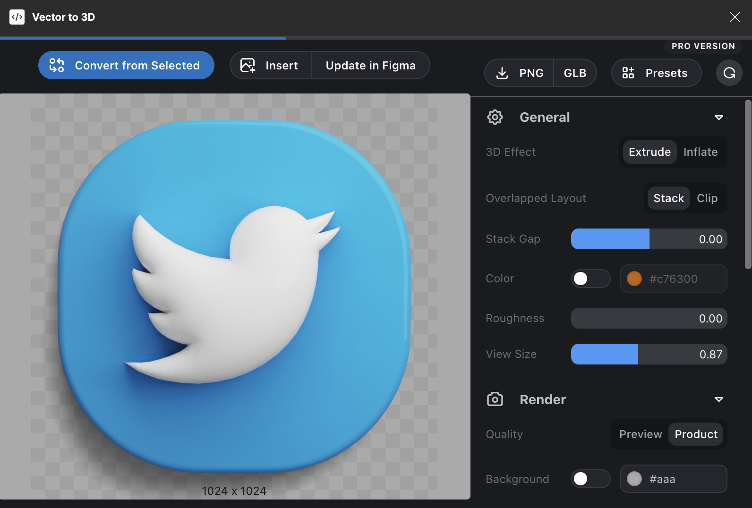
Task: Select Inflate 3D effect
Action: [701, 152]
